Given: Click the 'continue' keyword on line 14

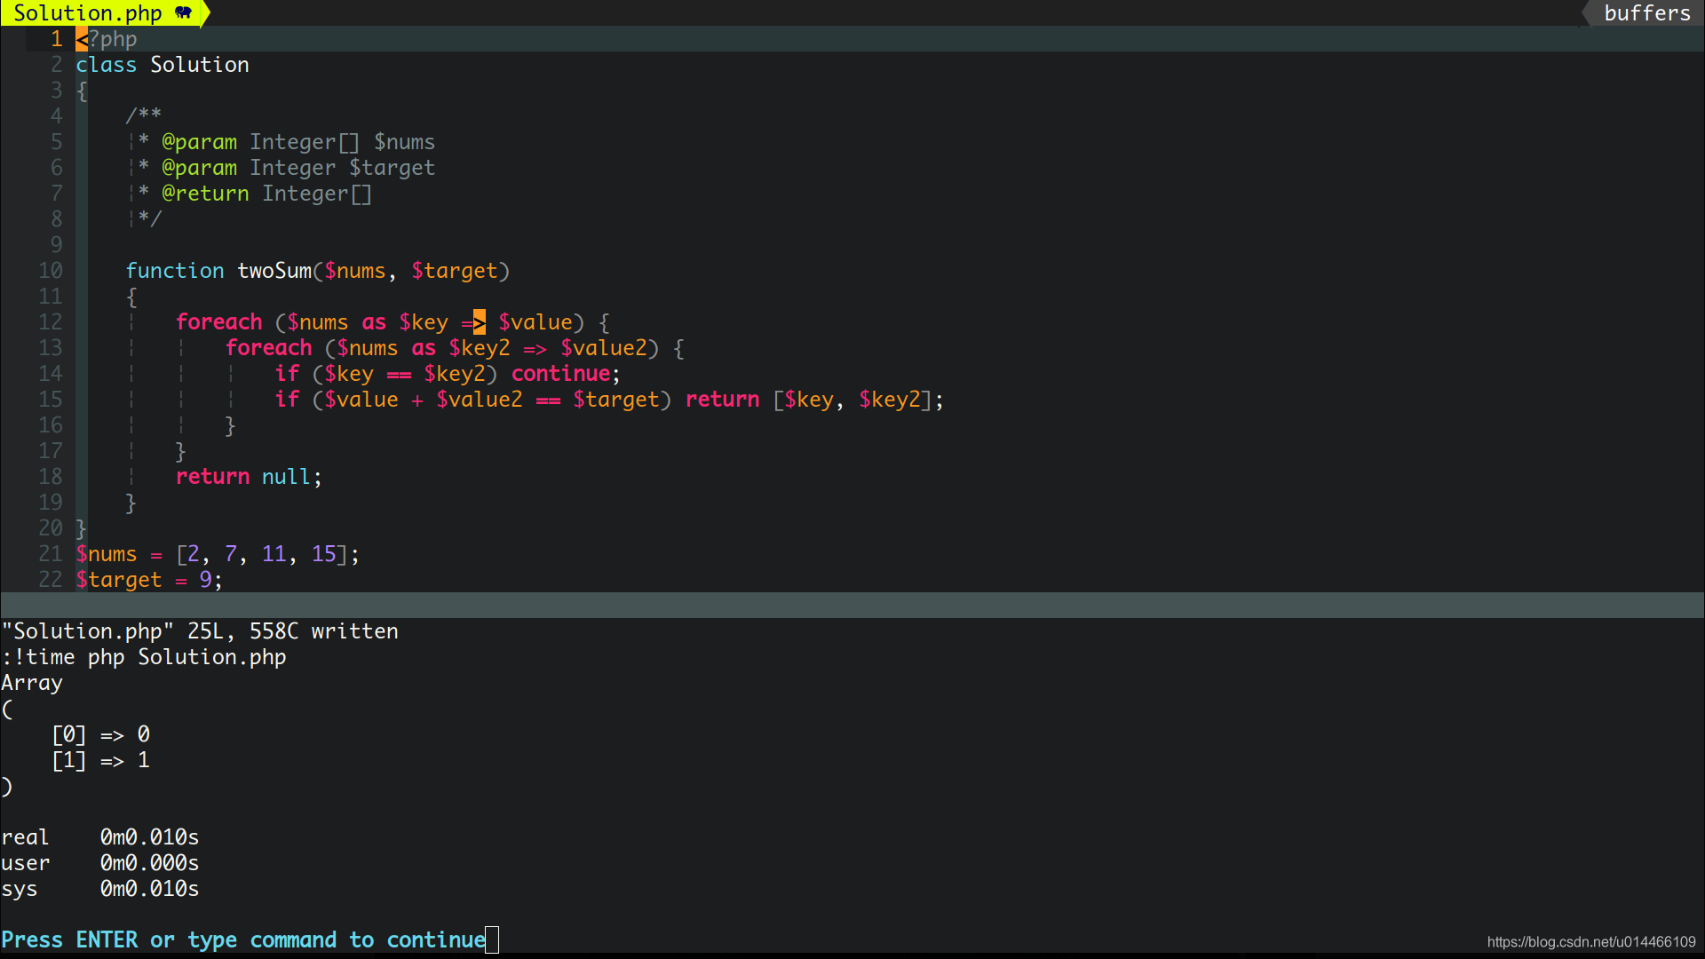Looking at the screenshot, I should click(x=560, y=374).
